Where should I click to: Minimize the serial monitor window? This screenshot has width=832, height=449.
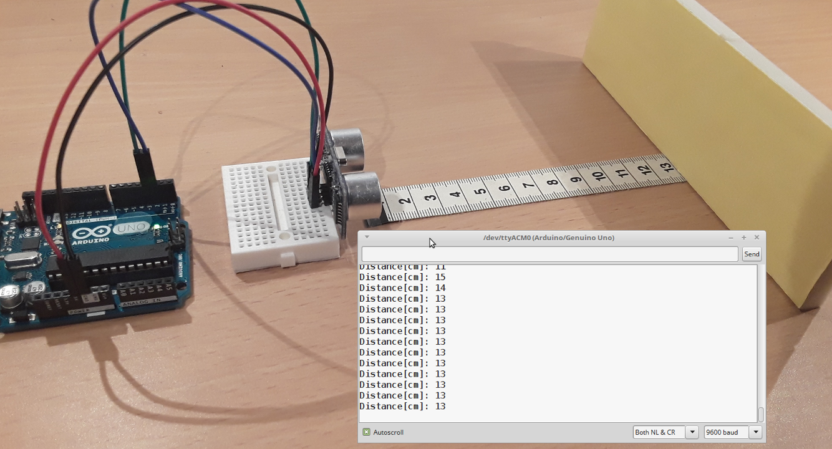point(731,238)
